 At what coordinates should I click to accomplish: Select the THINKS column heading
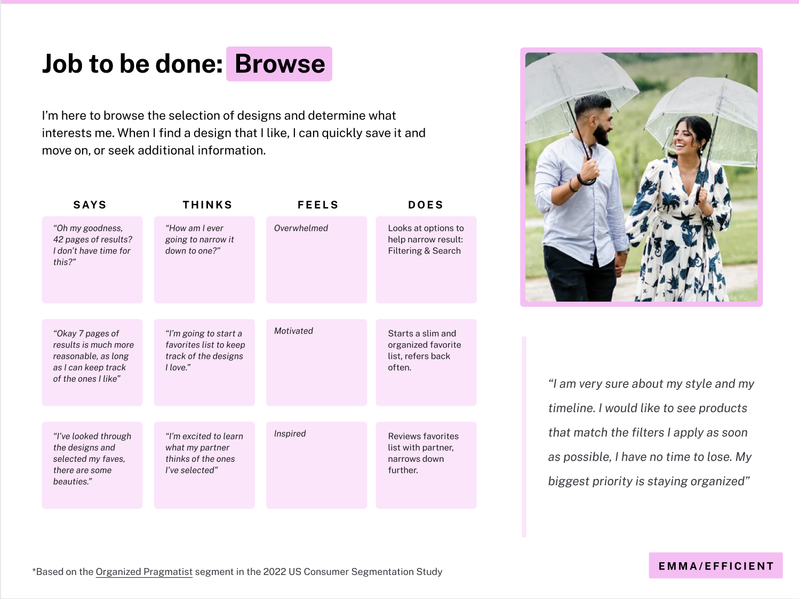point(207,205)
